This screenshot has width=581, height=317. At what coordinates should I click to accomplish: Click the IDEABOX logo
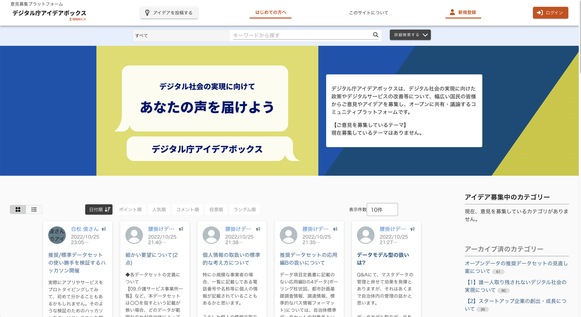click(78, 18)
